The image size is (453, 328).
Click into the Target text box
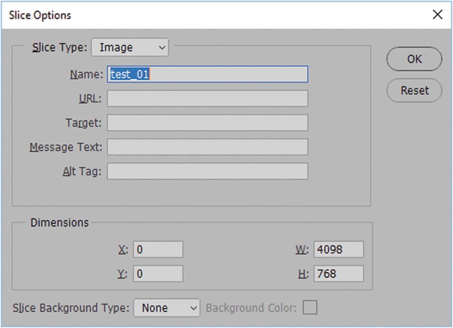click(207, 123)
